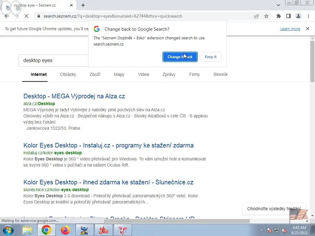Stop loading the page with the X button

point(26,16)
